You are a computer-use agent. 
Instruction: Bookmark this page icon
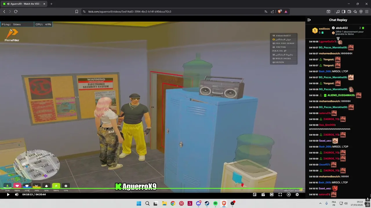77,12
